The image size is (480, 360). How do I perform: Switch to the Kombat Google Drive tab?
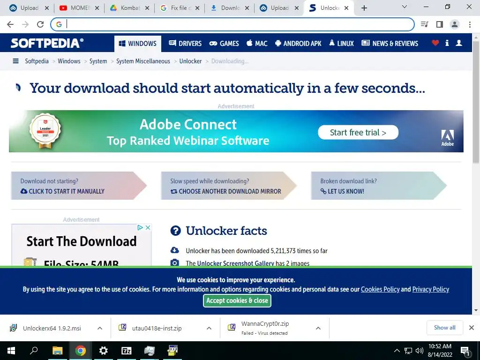point(129,8)
